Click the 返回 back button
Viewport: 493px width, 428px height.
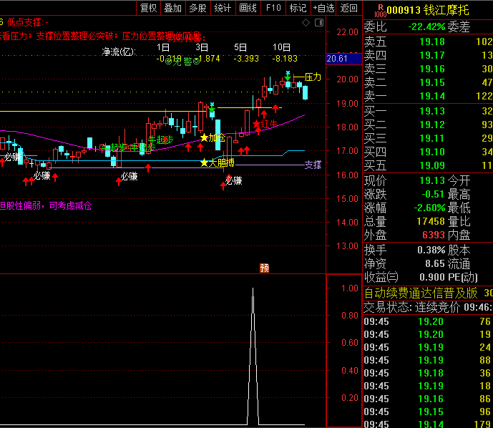click(x=348, y=8)
